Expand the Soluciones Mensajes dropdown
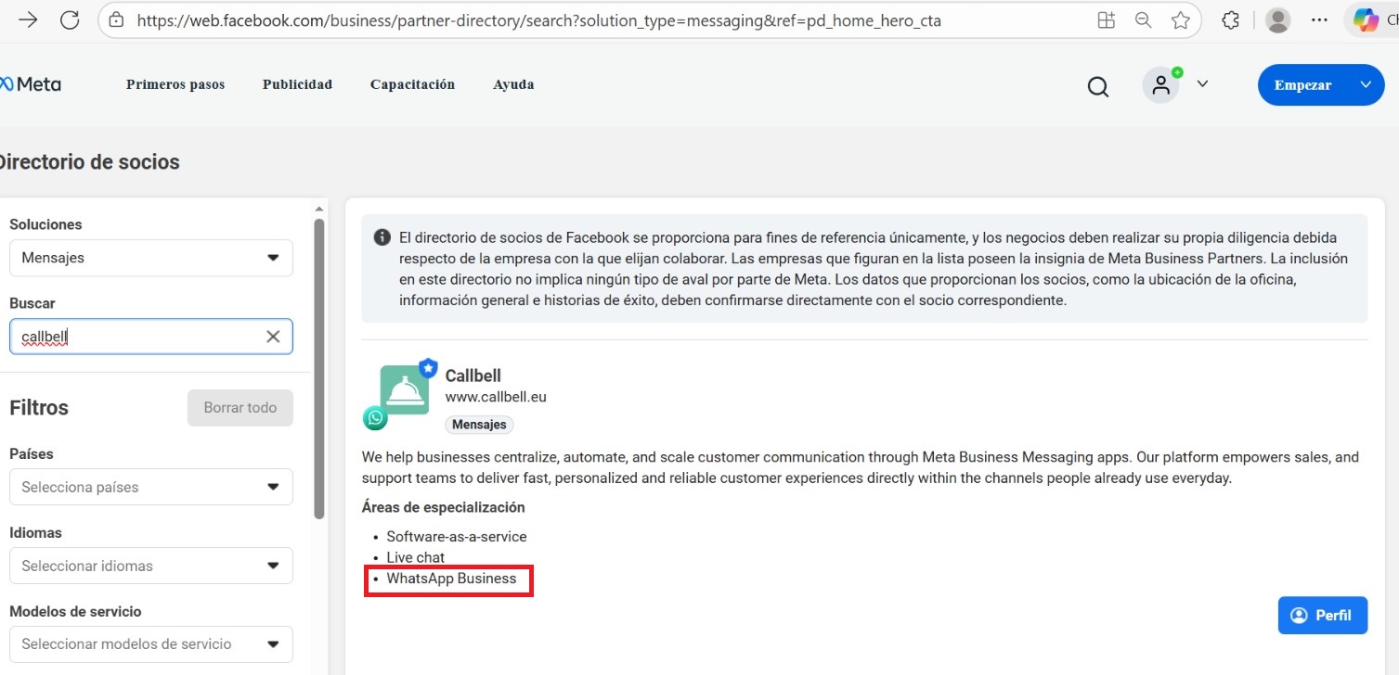This screenshot has height=675, width=1399. [150, 258]
